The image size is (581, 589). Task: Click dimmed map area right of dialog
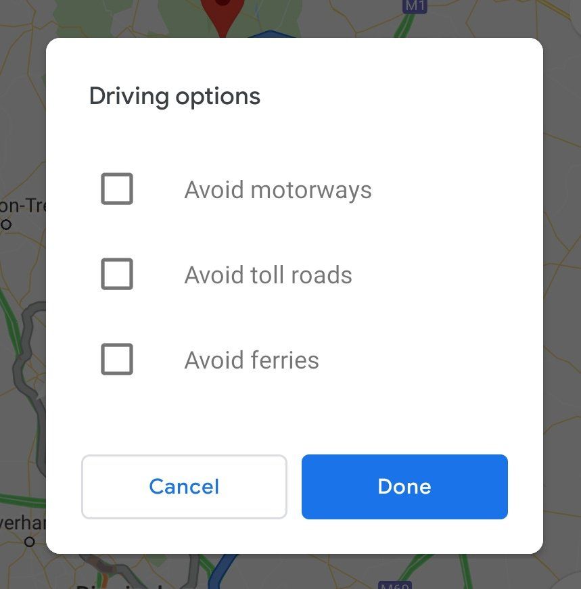[x=562, y=293]
